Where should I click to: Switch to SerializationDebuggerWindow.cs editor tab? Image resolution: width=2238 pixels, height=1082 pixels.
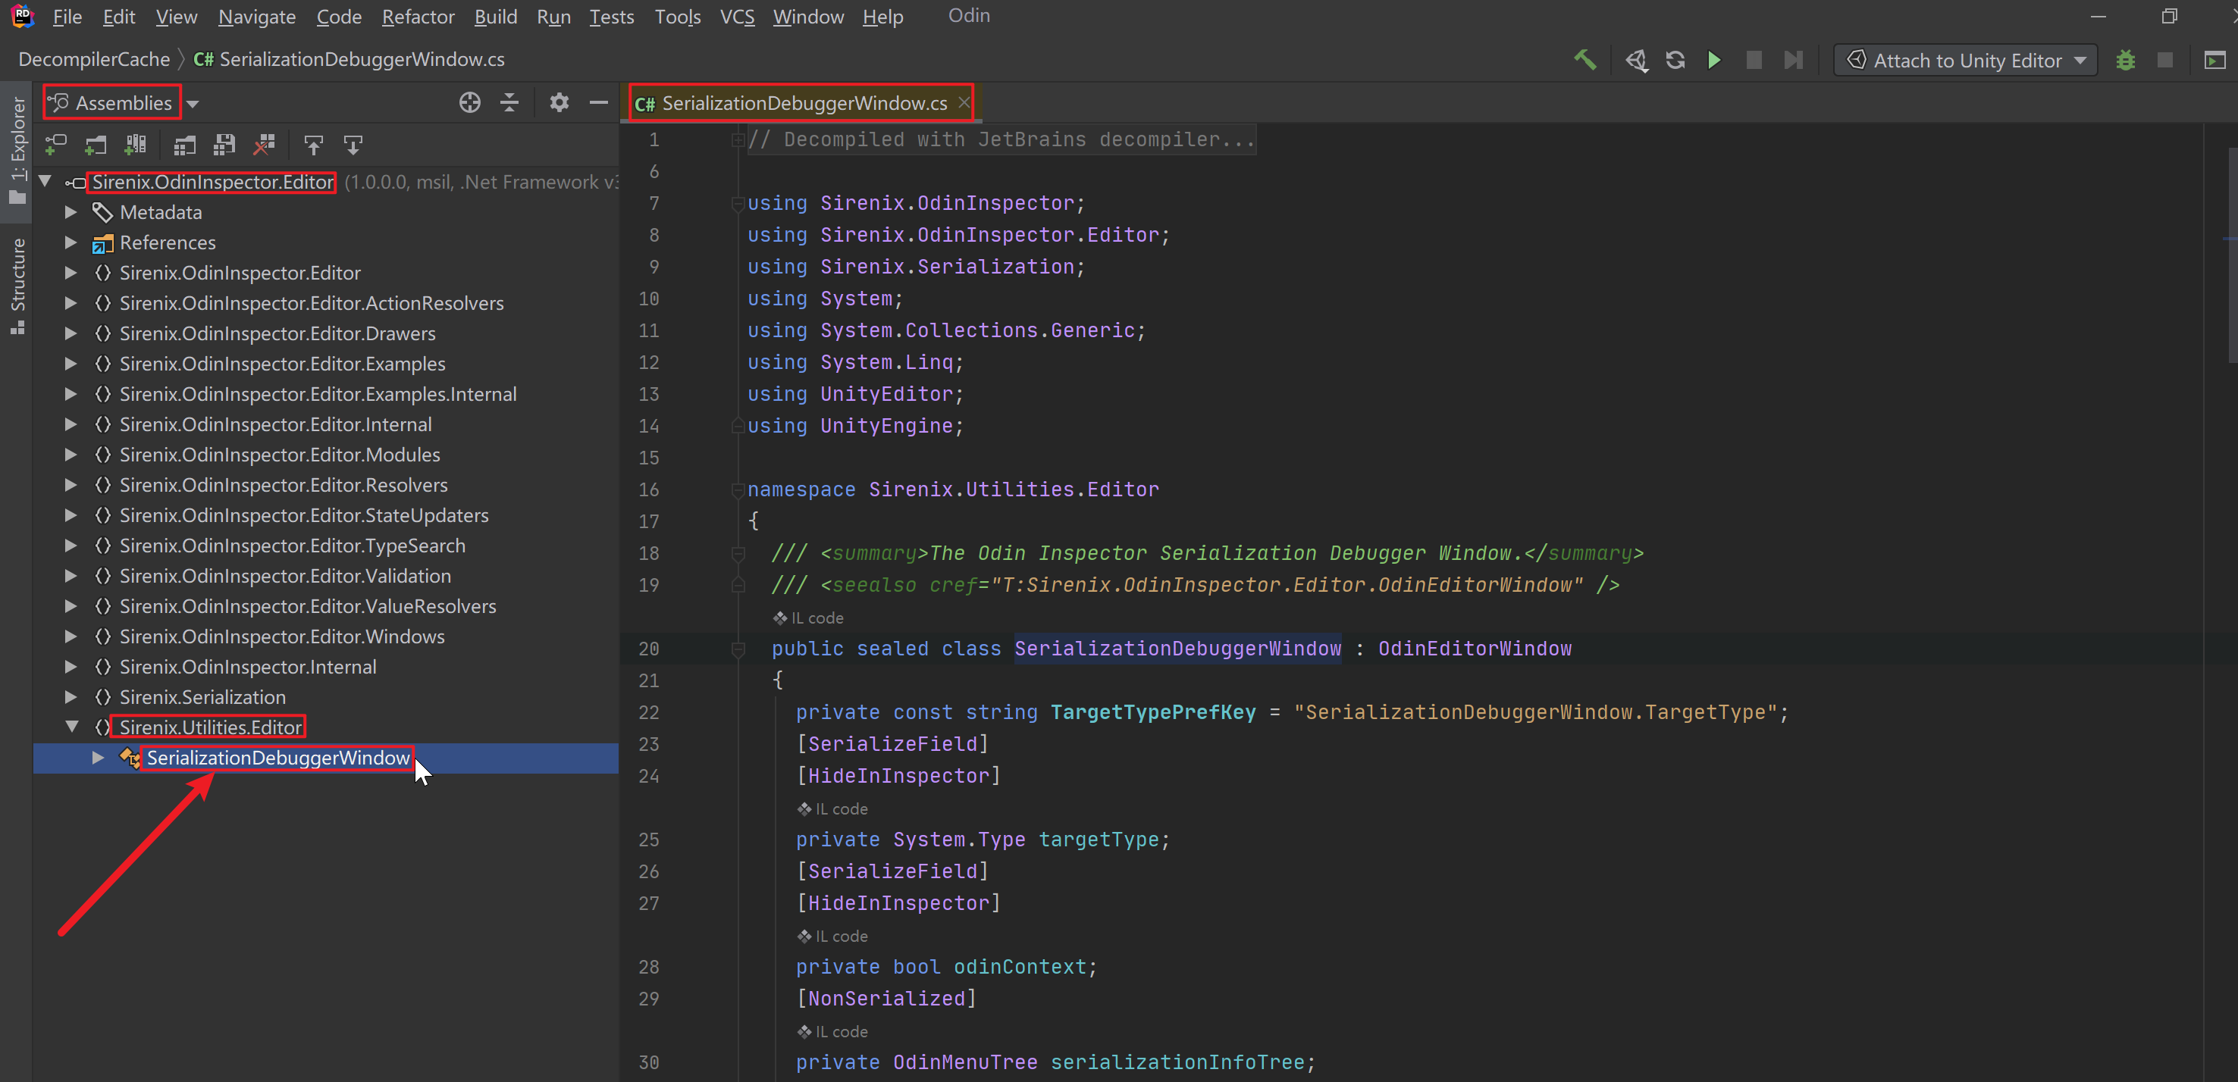pos(802,103)
